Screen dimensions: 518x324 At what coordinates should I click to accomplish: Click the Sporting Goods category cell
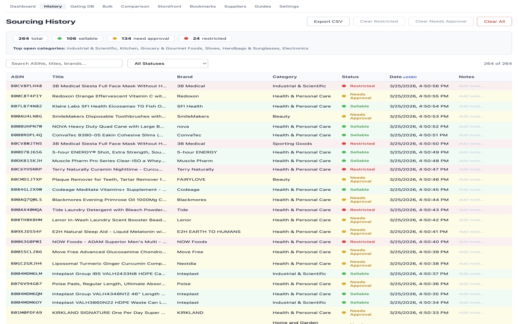click(x=292, y=144)
